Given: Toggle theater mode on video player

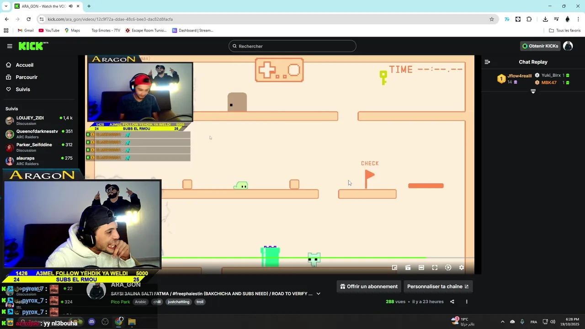Looking at the screenshot, I should [421, 268].
